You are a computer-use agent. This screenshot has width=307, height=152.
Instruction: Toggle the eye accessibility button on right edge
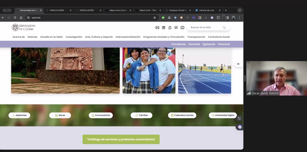[238, 64]
